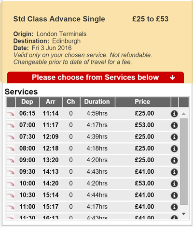The image size is (193, 227).
Task: Open info icon for 07:00 service
Action: pos(174,125)
